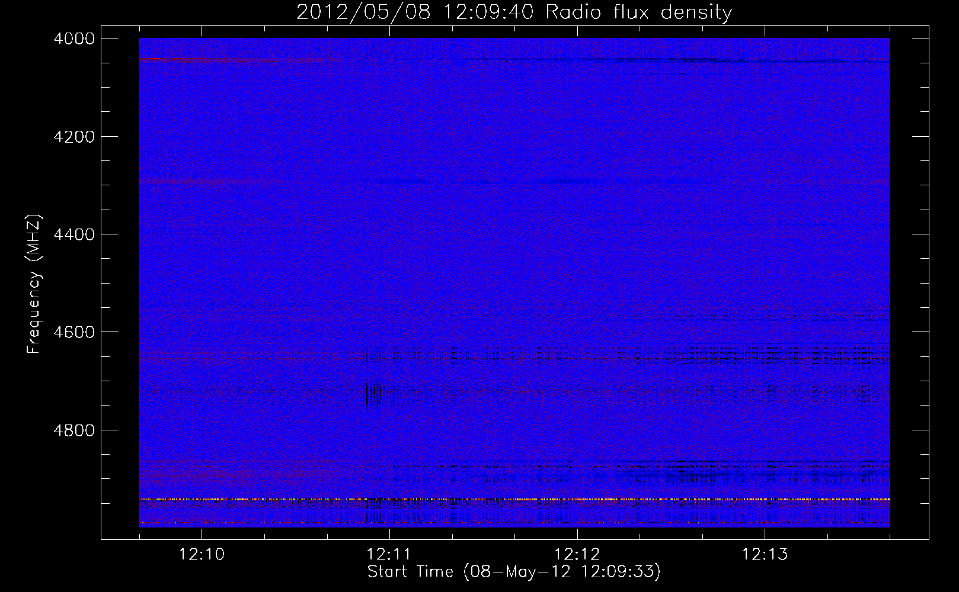Viewport: 959px width, 592px height.
Task: Click the bright yellow emission line near 4940 MHz
Action: 514,500
